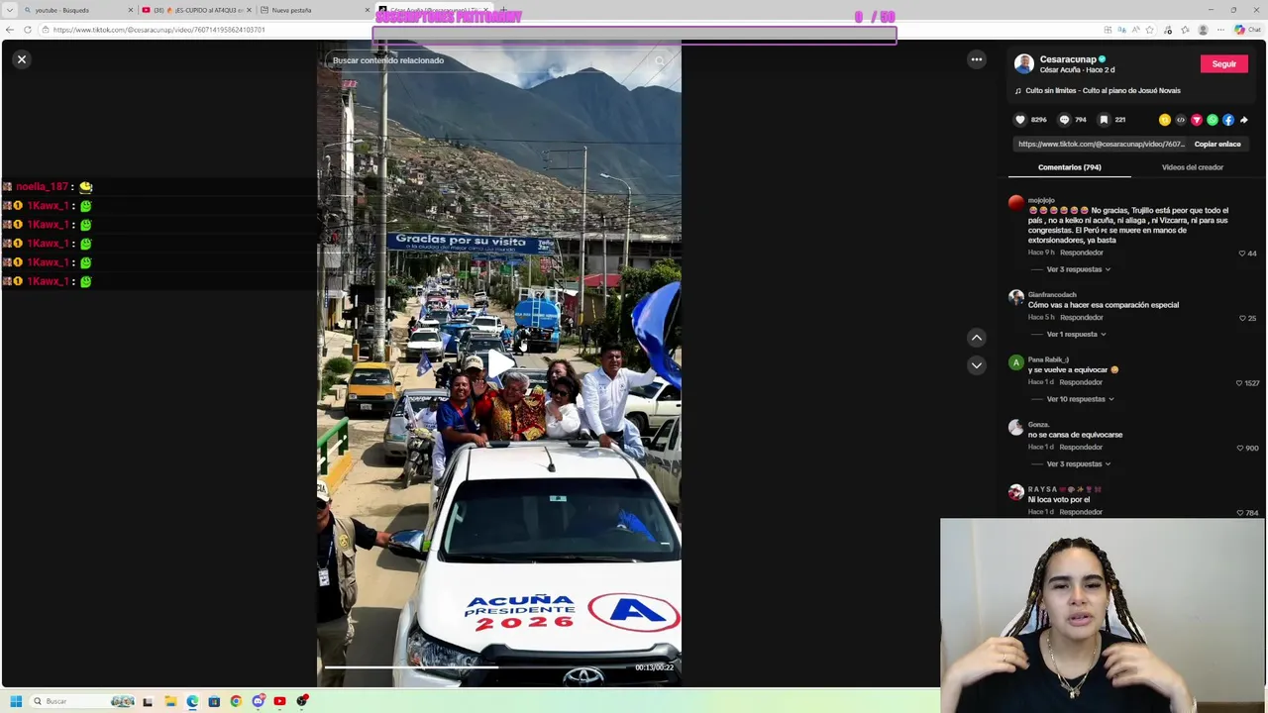
Task: Click the yellow repost share icon
Action: click(x=1165, y=120)
